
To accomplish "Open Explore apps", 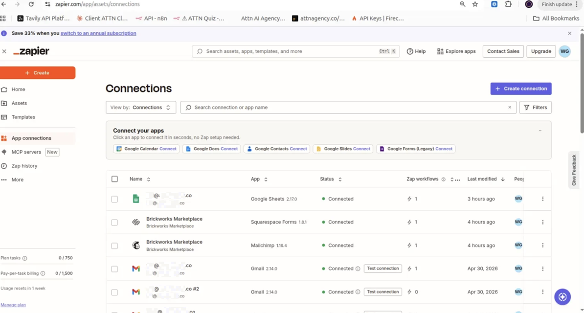I will pyautogui.click(x=456, y=51).
